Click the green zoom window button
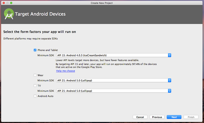 (11, 3)
